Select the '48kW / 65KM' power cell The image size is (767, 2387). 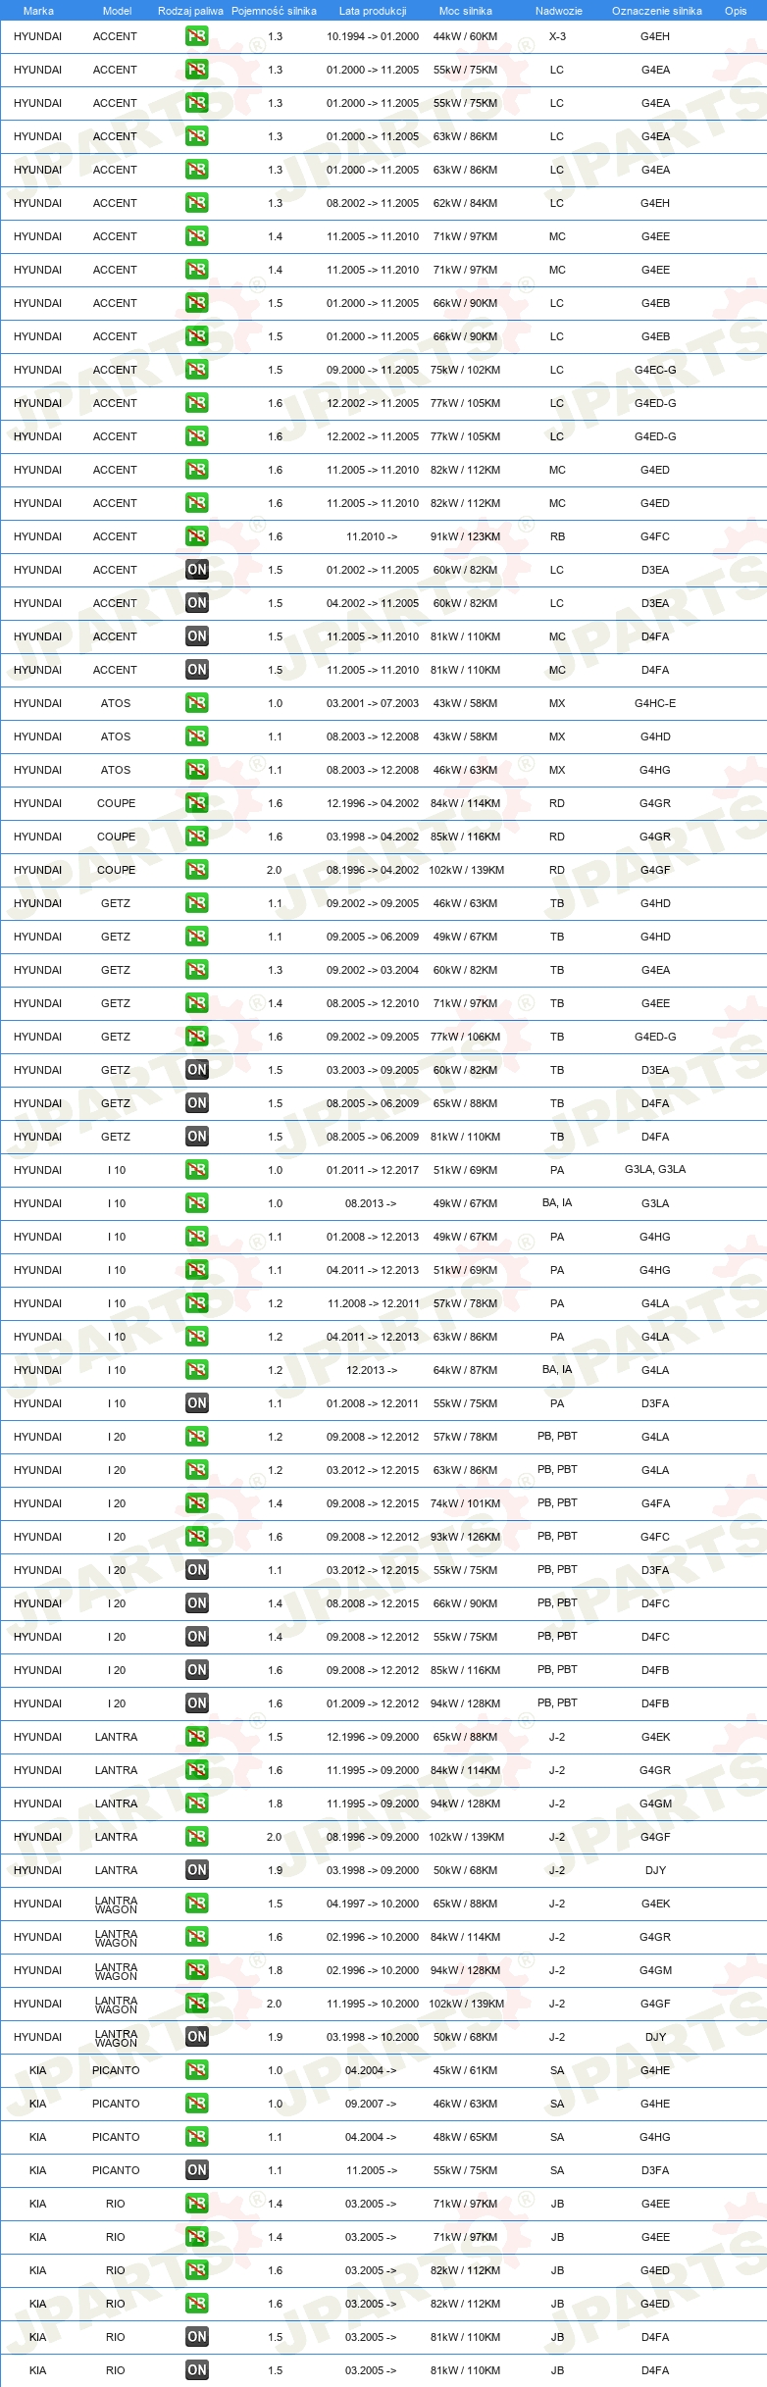[x=465, y=2137]
